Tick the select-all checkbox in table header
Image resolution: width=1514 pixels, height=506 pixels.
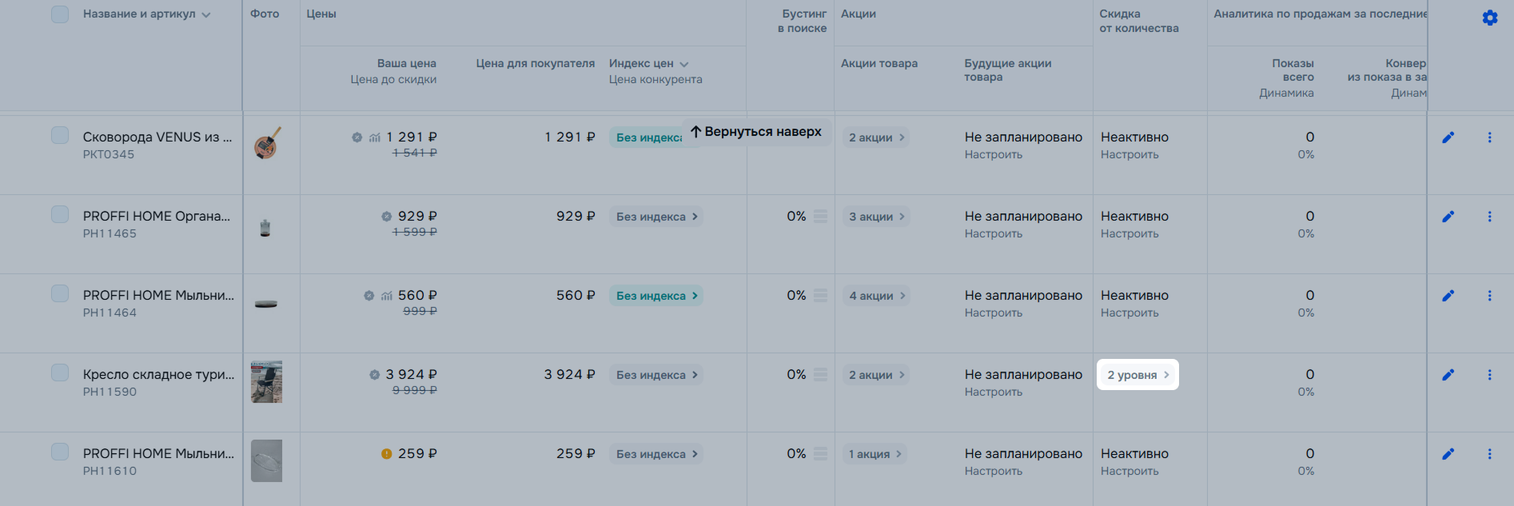pos(60,14)
